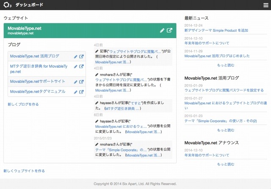Click the 6日前 timestamp in the activity feed
The image size is (271, 189).
pyautogui.click(x=98, y=115)
